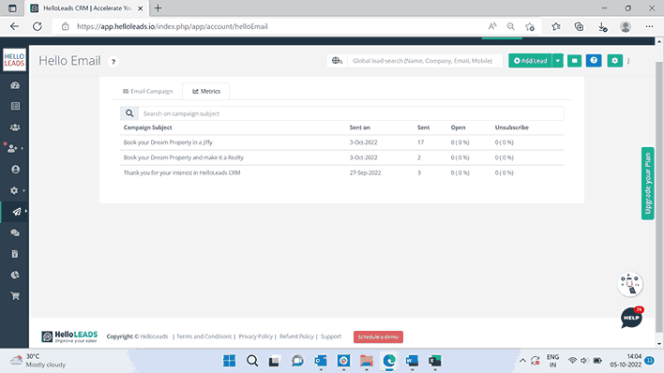Click the help question mark beside Hello Email
The height and width of the screenshot is (373, 664).
click(x=113, y=62)
